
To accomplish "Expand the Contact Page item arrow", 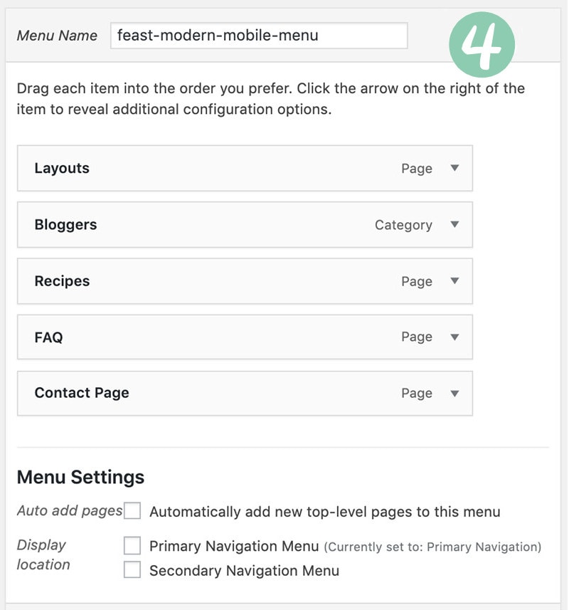I will [x=454, y=394].
